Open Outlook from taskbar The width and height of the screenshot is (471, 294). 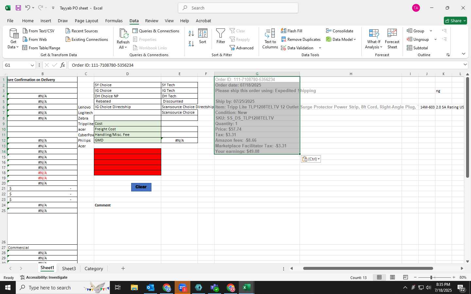[150, 287]
